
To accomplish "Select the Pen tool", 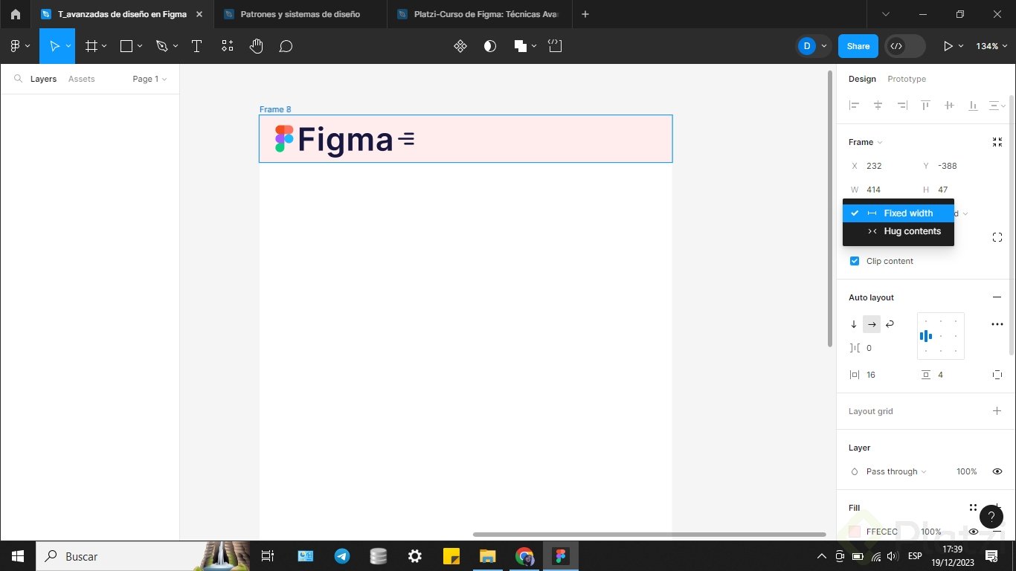I will (x=162, y=46).
